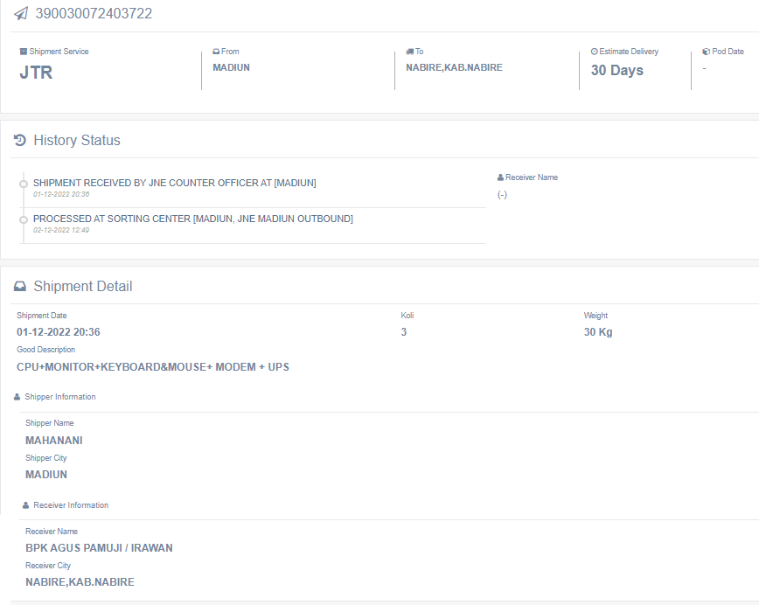Click status SHIPMENT RECEIVED BY JNE COUNTER OFFICER
Screen dimensions: 759x605
[x=175, y=183]
